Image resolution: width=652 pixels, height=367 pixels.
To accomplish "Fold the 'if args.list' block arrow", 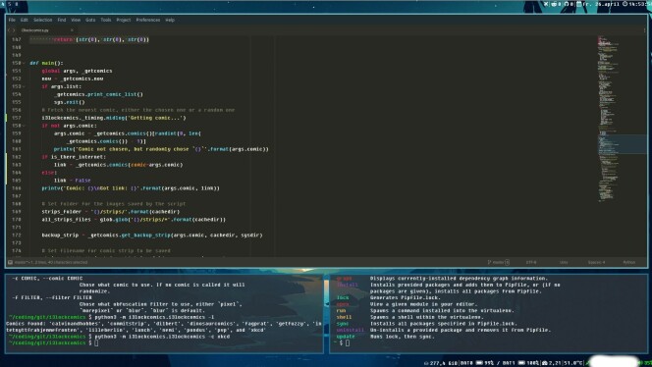I will pos(24,86).
